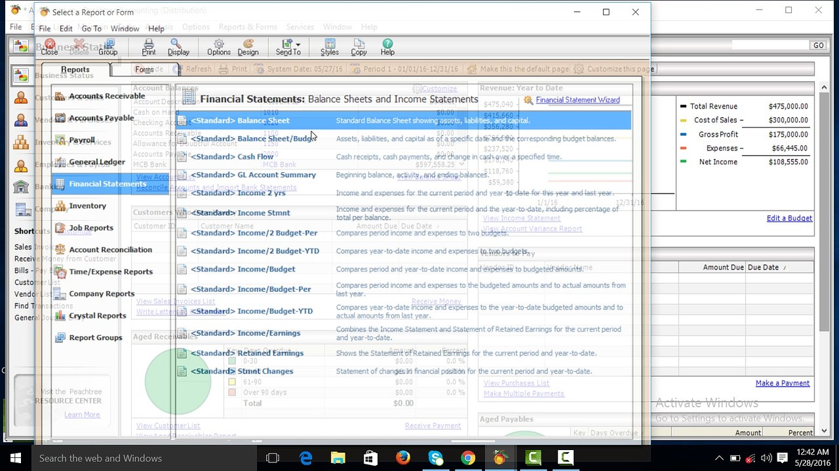
Task: Launch Firefox from the taskbar
Action: tap(402, 458)
